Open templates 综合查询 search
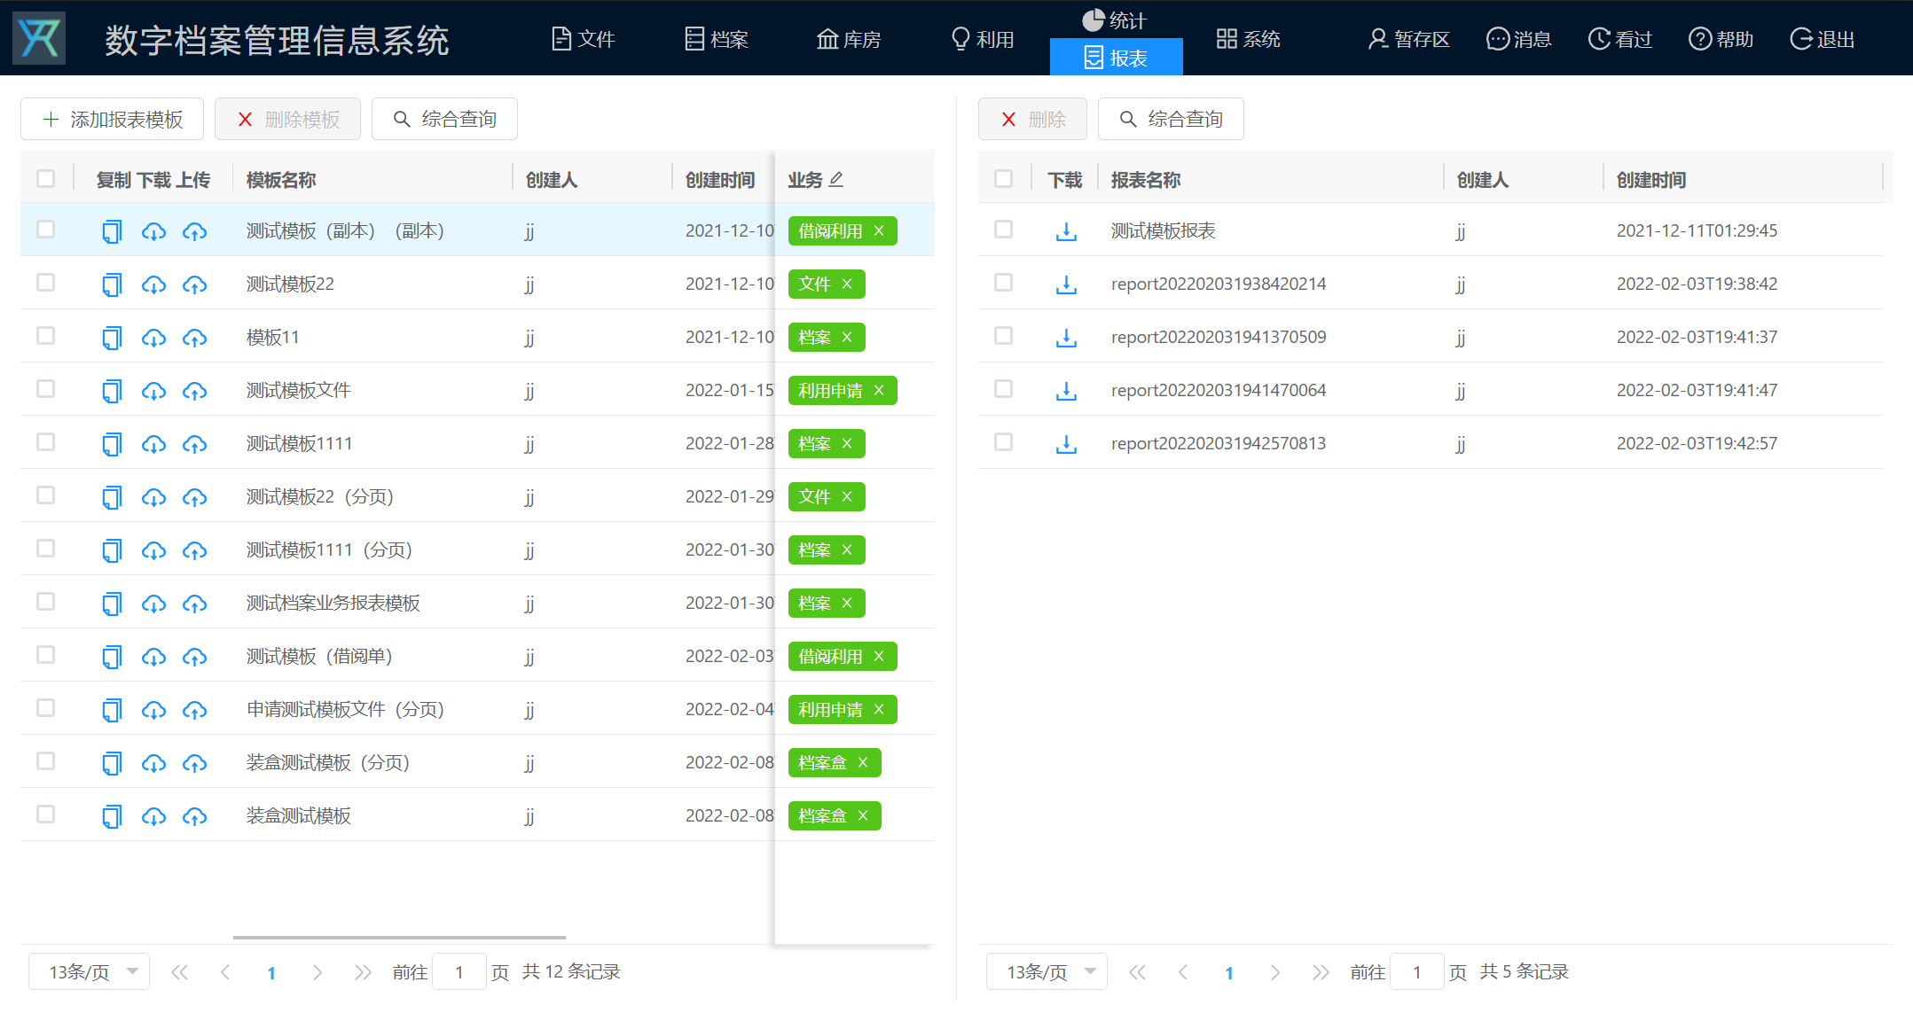The image size is (1913, 1021). click(x=445, y=119)
